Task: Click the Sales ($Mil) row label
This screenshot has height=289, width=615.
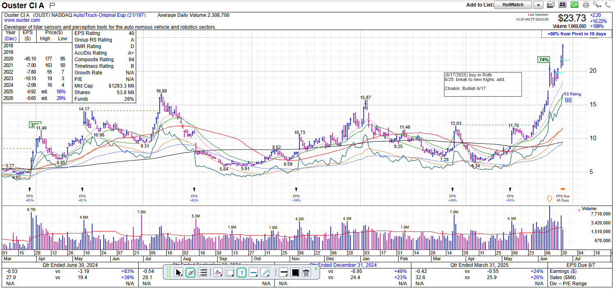Action: click(x=563, y=278)
